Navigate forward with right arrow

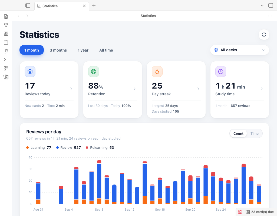[27, 16]
